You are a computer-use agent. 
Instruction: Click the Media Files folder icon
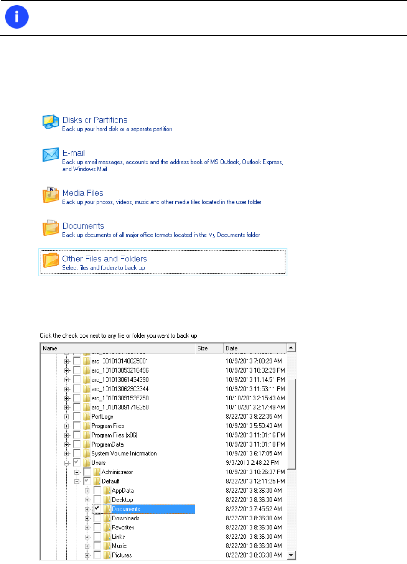click(51, 195)
